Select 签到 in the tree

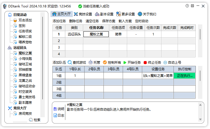tap(22, 26)
